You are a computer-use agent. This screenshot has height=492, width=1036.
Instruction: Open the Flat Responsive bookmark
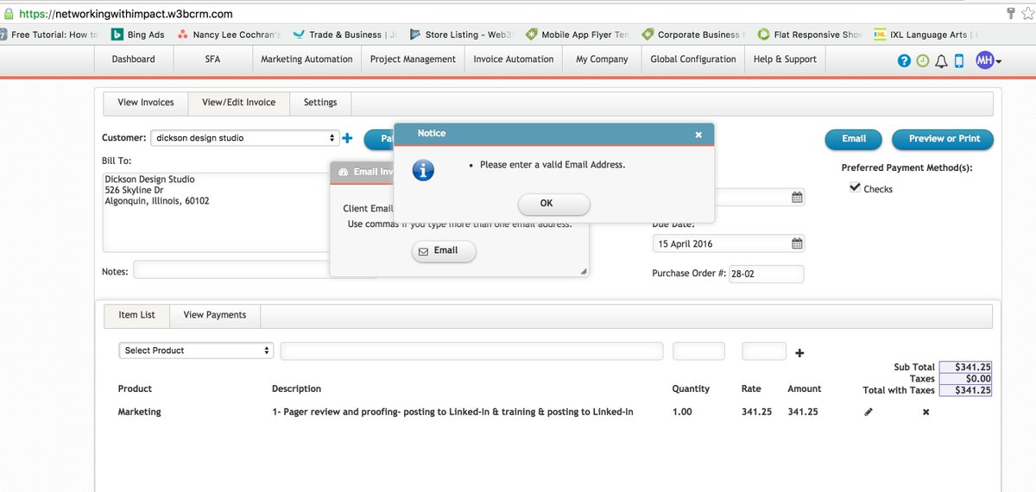pos(810,35)
